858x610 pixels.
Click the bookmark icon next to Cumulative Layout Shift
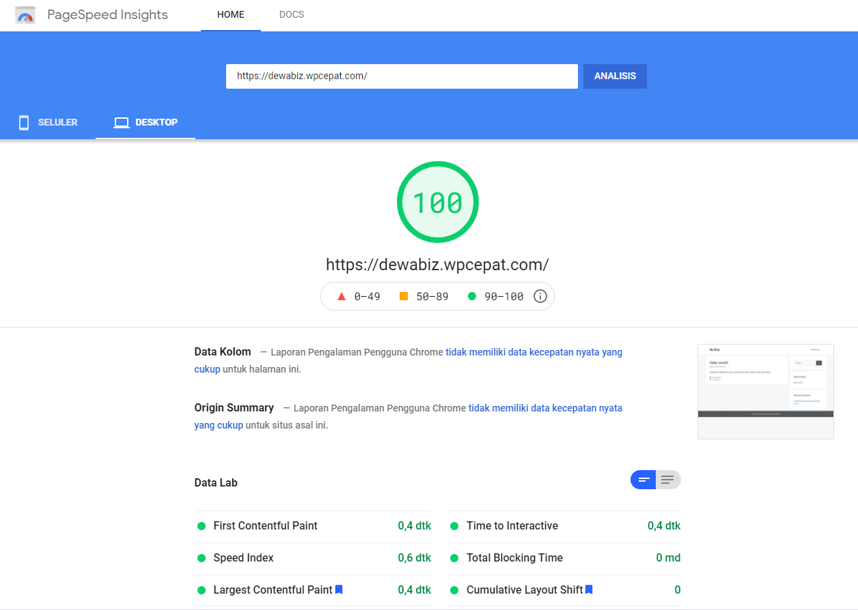tap(589, 590)
